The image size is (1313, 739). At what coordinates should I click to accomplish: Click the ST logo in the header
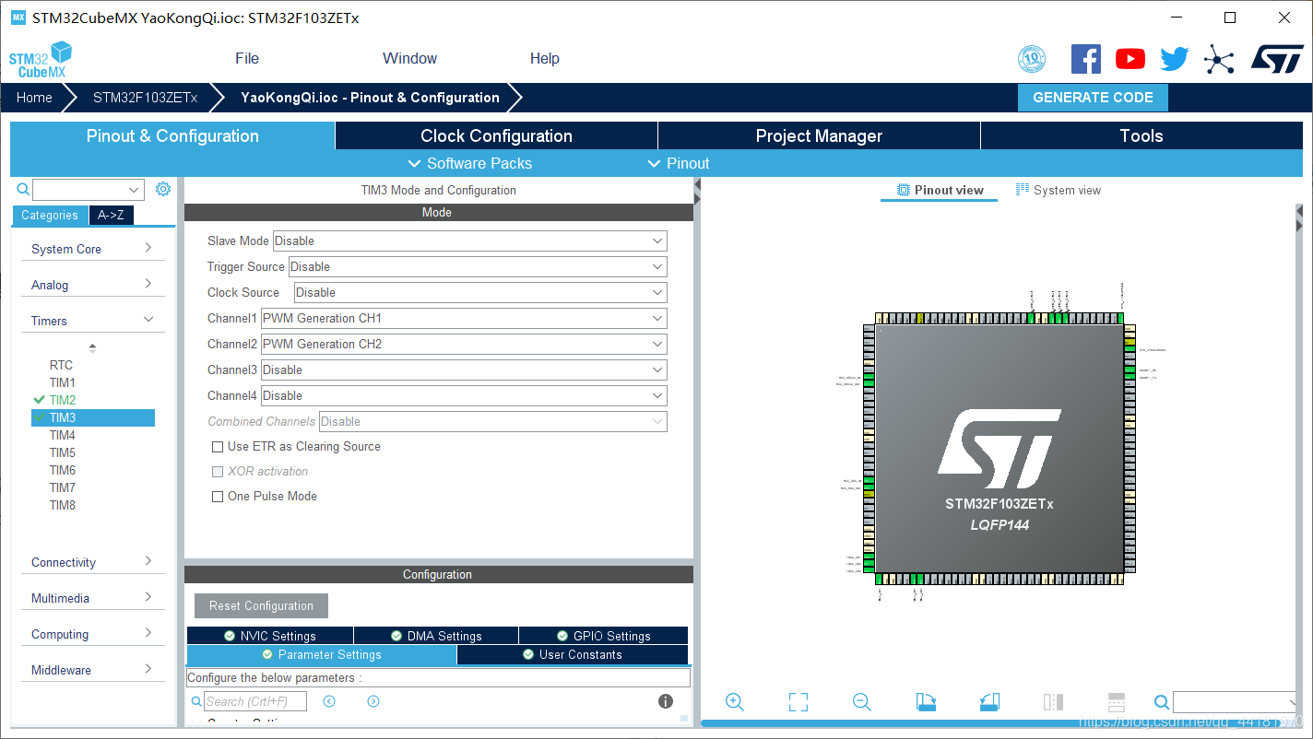tap(1277, 58)
